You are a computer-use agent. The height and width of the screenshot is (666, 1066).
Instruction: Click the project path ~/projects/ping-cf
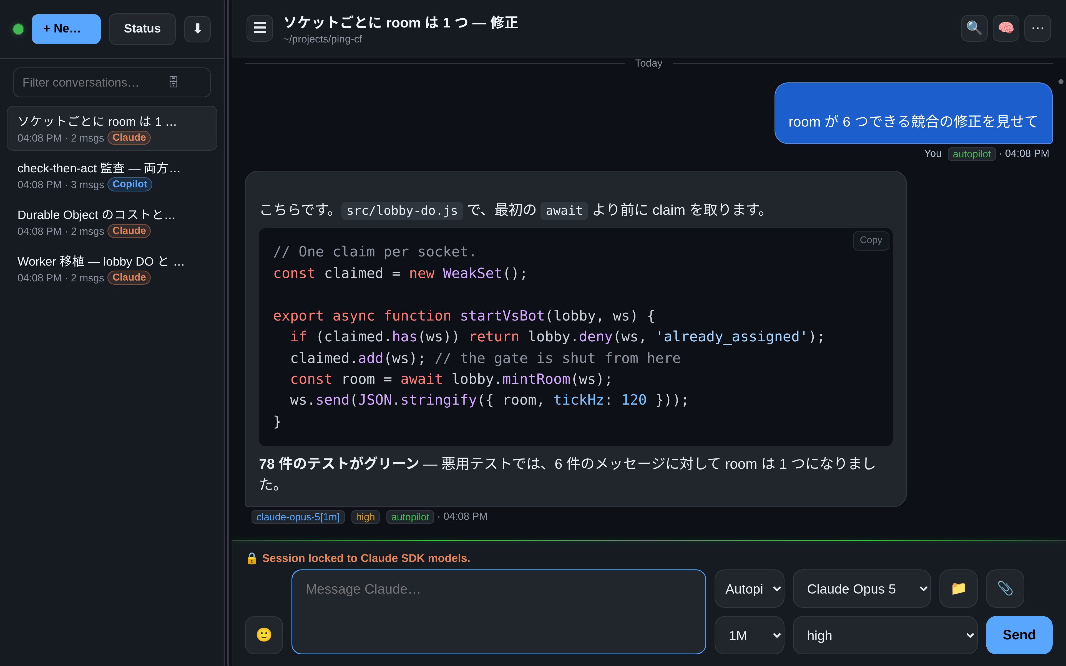pos(323,39)
